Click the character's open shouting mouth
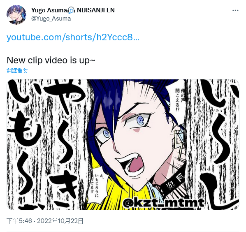The image size is (246, 232). click(x=132, y=164)
